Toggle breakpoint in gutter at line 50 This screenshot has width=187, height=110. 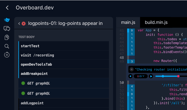(128, 82)
